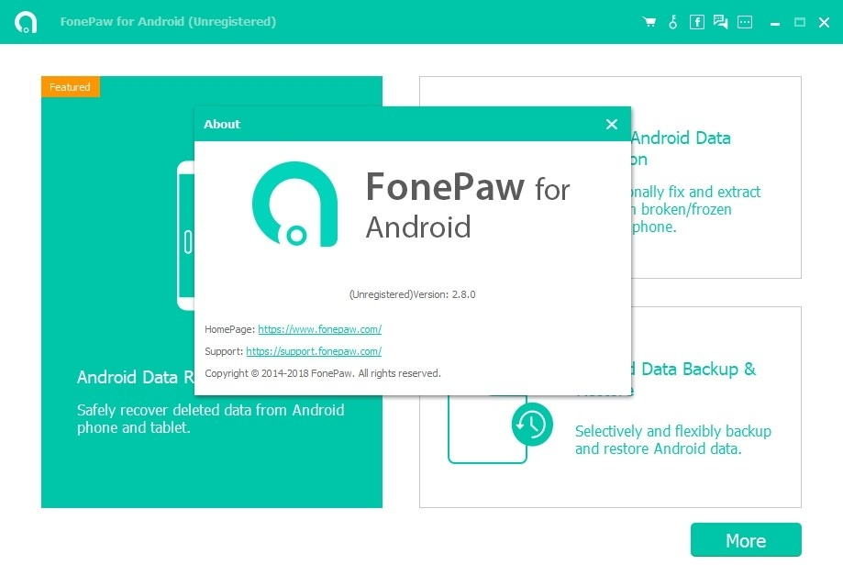Click the FonePaw logo in the title bar
Image resolution: width=843 pixels, height=575 pixels.
[x=27, y=20]
